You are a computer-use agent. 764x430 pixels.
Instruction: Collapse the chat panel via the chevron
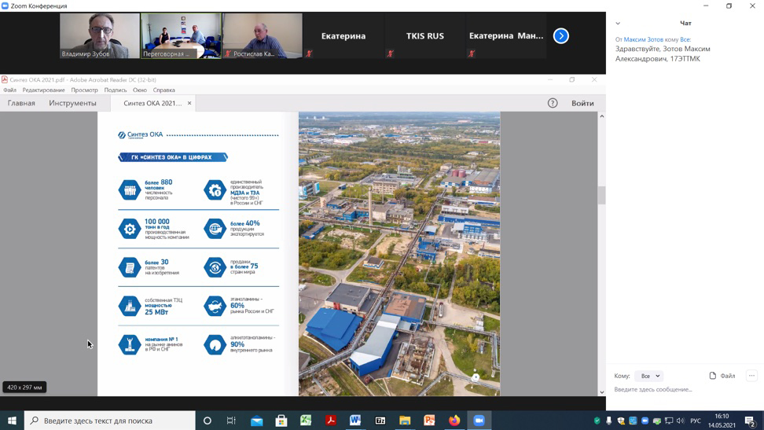[x=618, y=23]
